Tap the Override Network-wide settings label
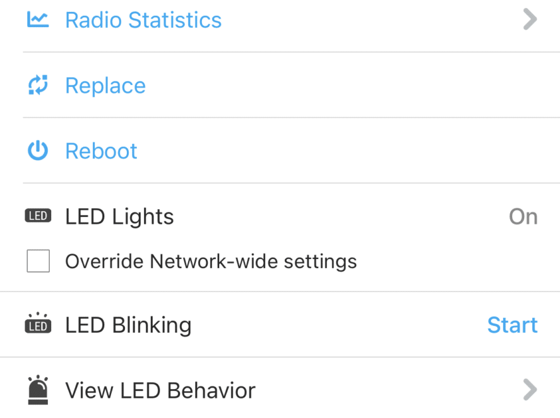Viewport: 560px width, 418px height. (x=211, y=262)
